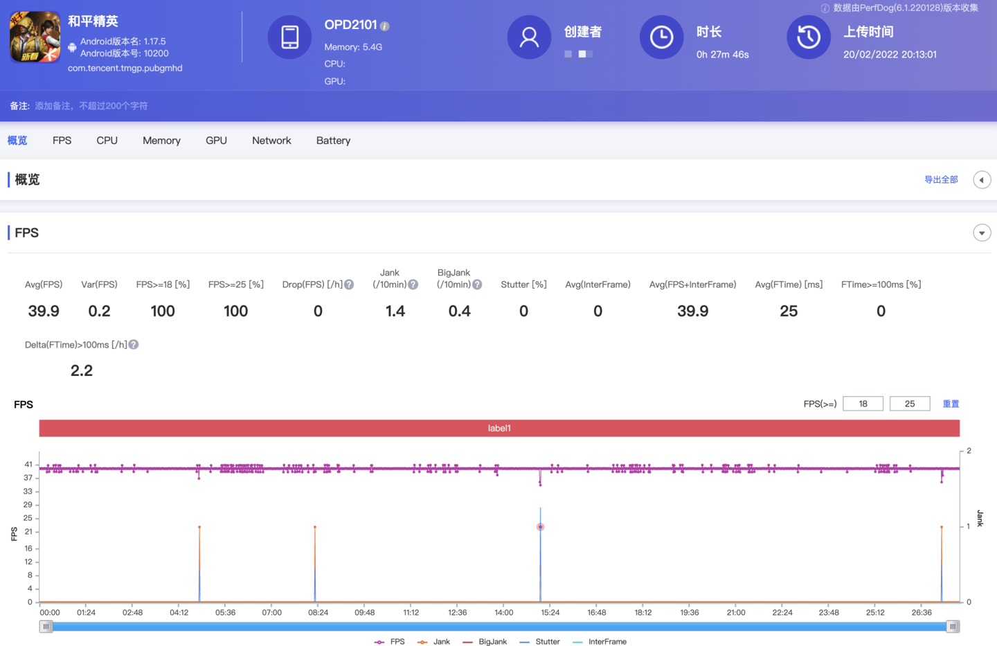Switch to the Memory tab
The width and height of the screenshot is (997, 646).
pos(161,141)
